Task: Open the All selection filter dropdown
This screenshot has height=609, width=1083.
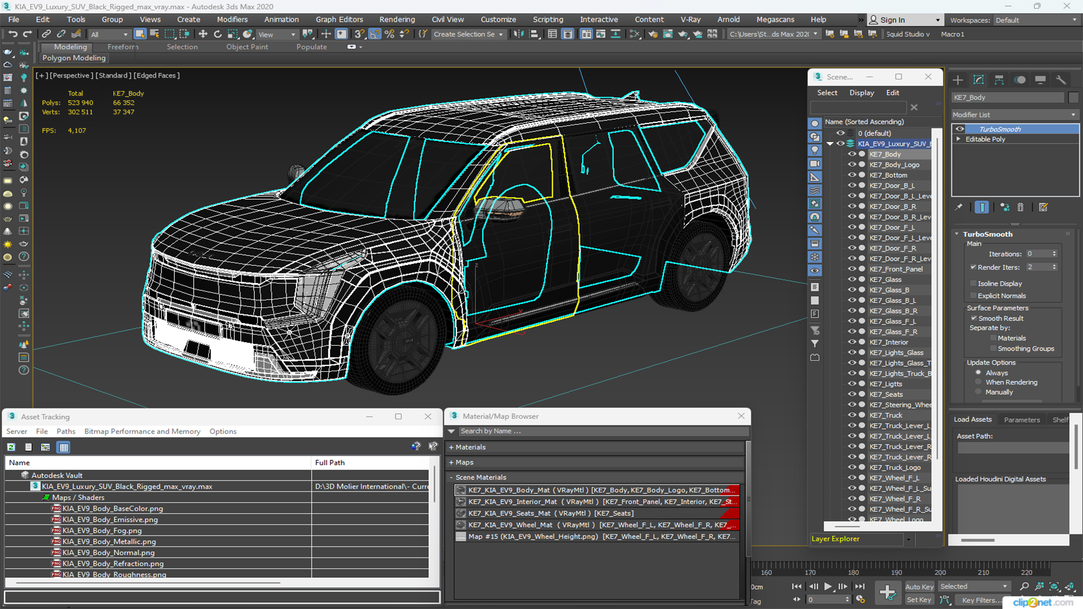Action: [109, 34]
